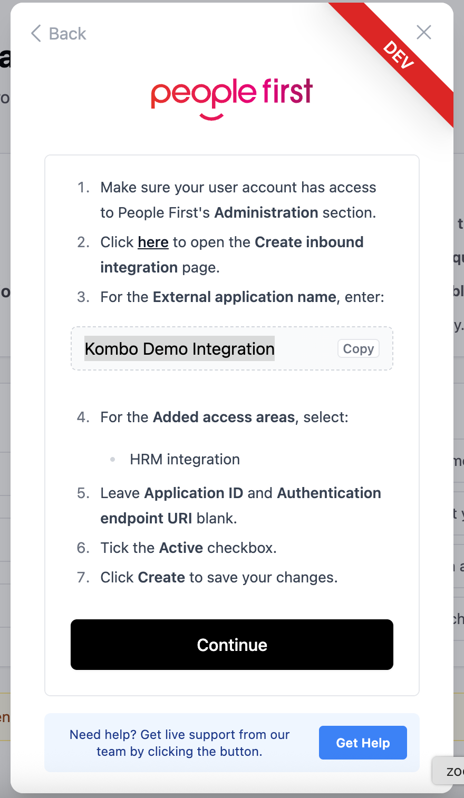Copy the external application name
Viewport: 464px width, 798px height.
tap(358, 349)
